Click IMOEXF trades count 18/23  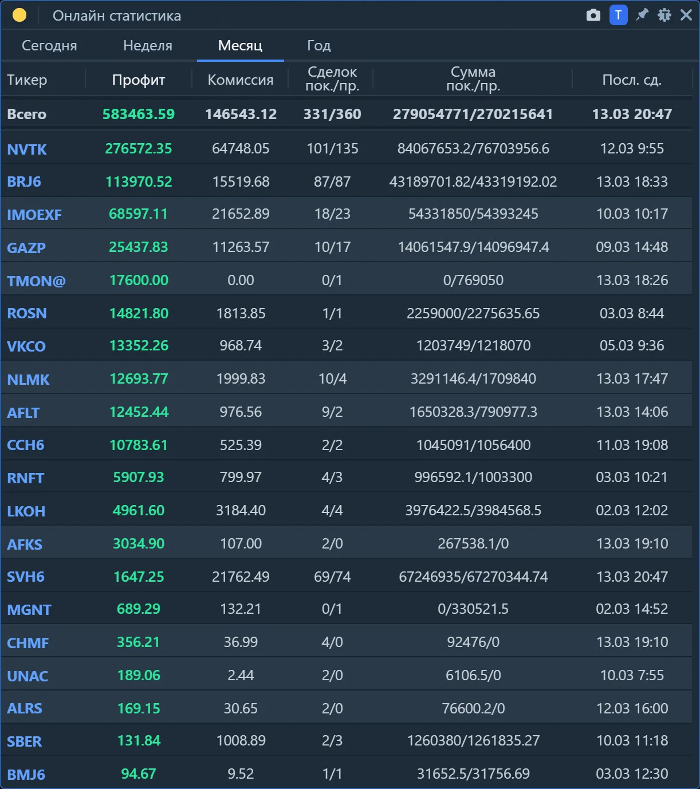point(332,214)
